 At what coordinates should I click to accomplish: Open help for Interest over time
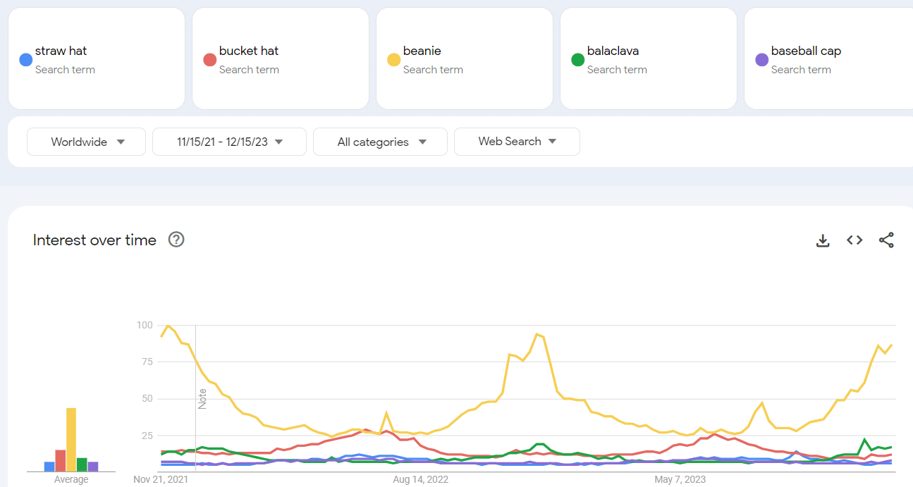coord(176,240)
